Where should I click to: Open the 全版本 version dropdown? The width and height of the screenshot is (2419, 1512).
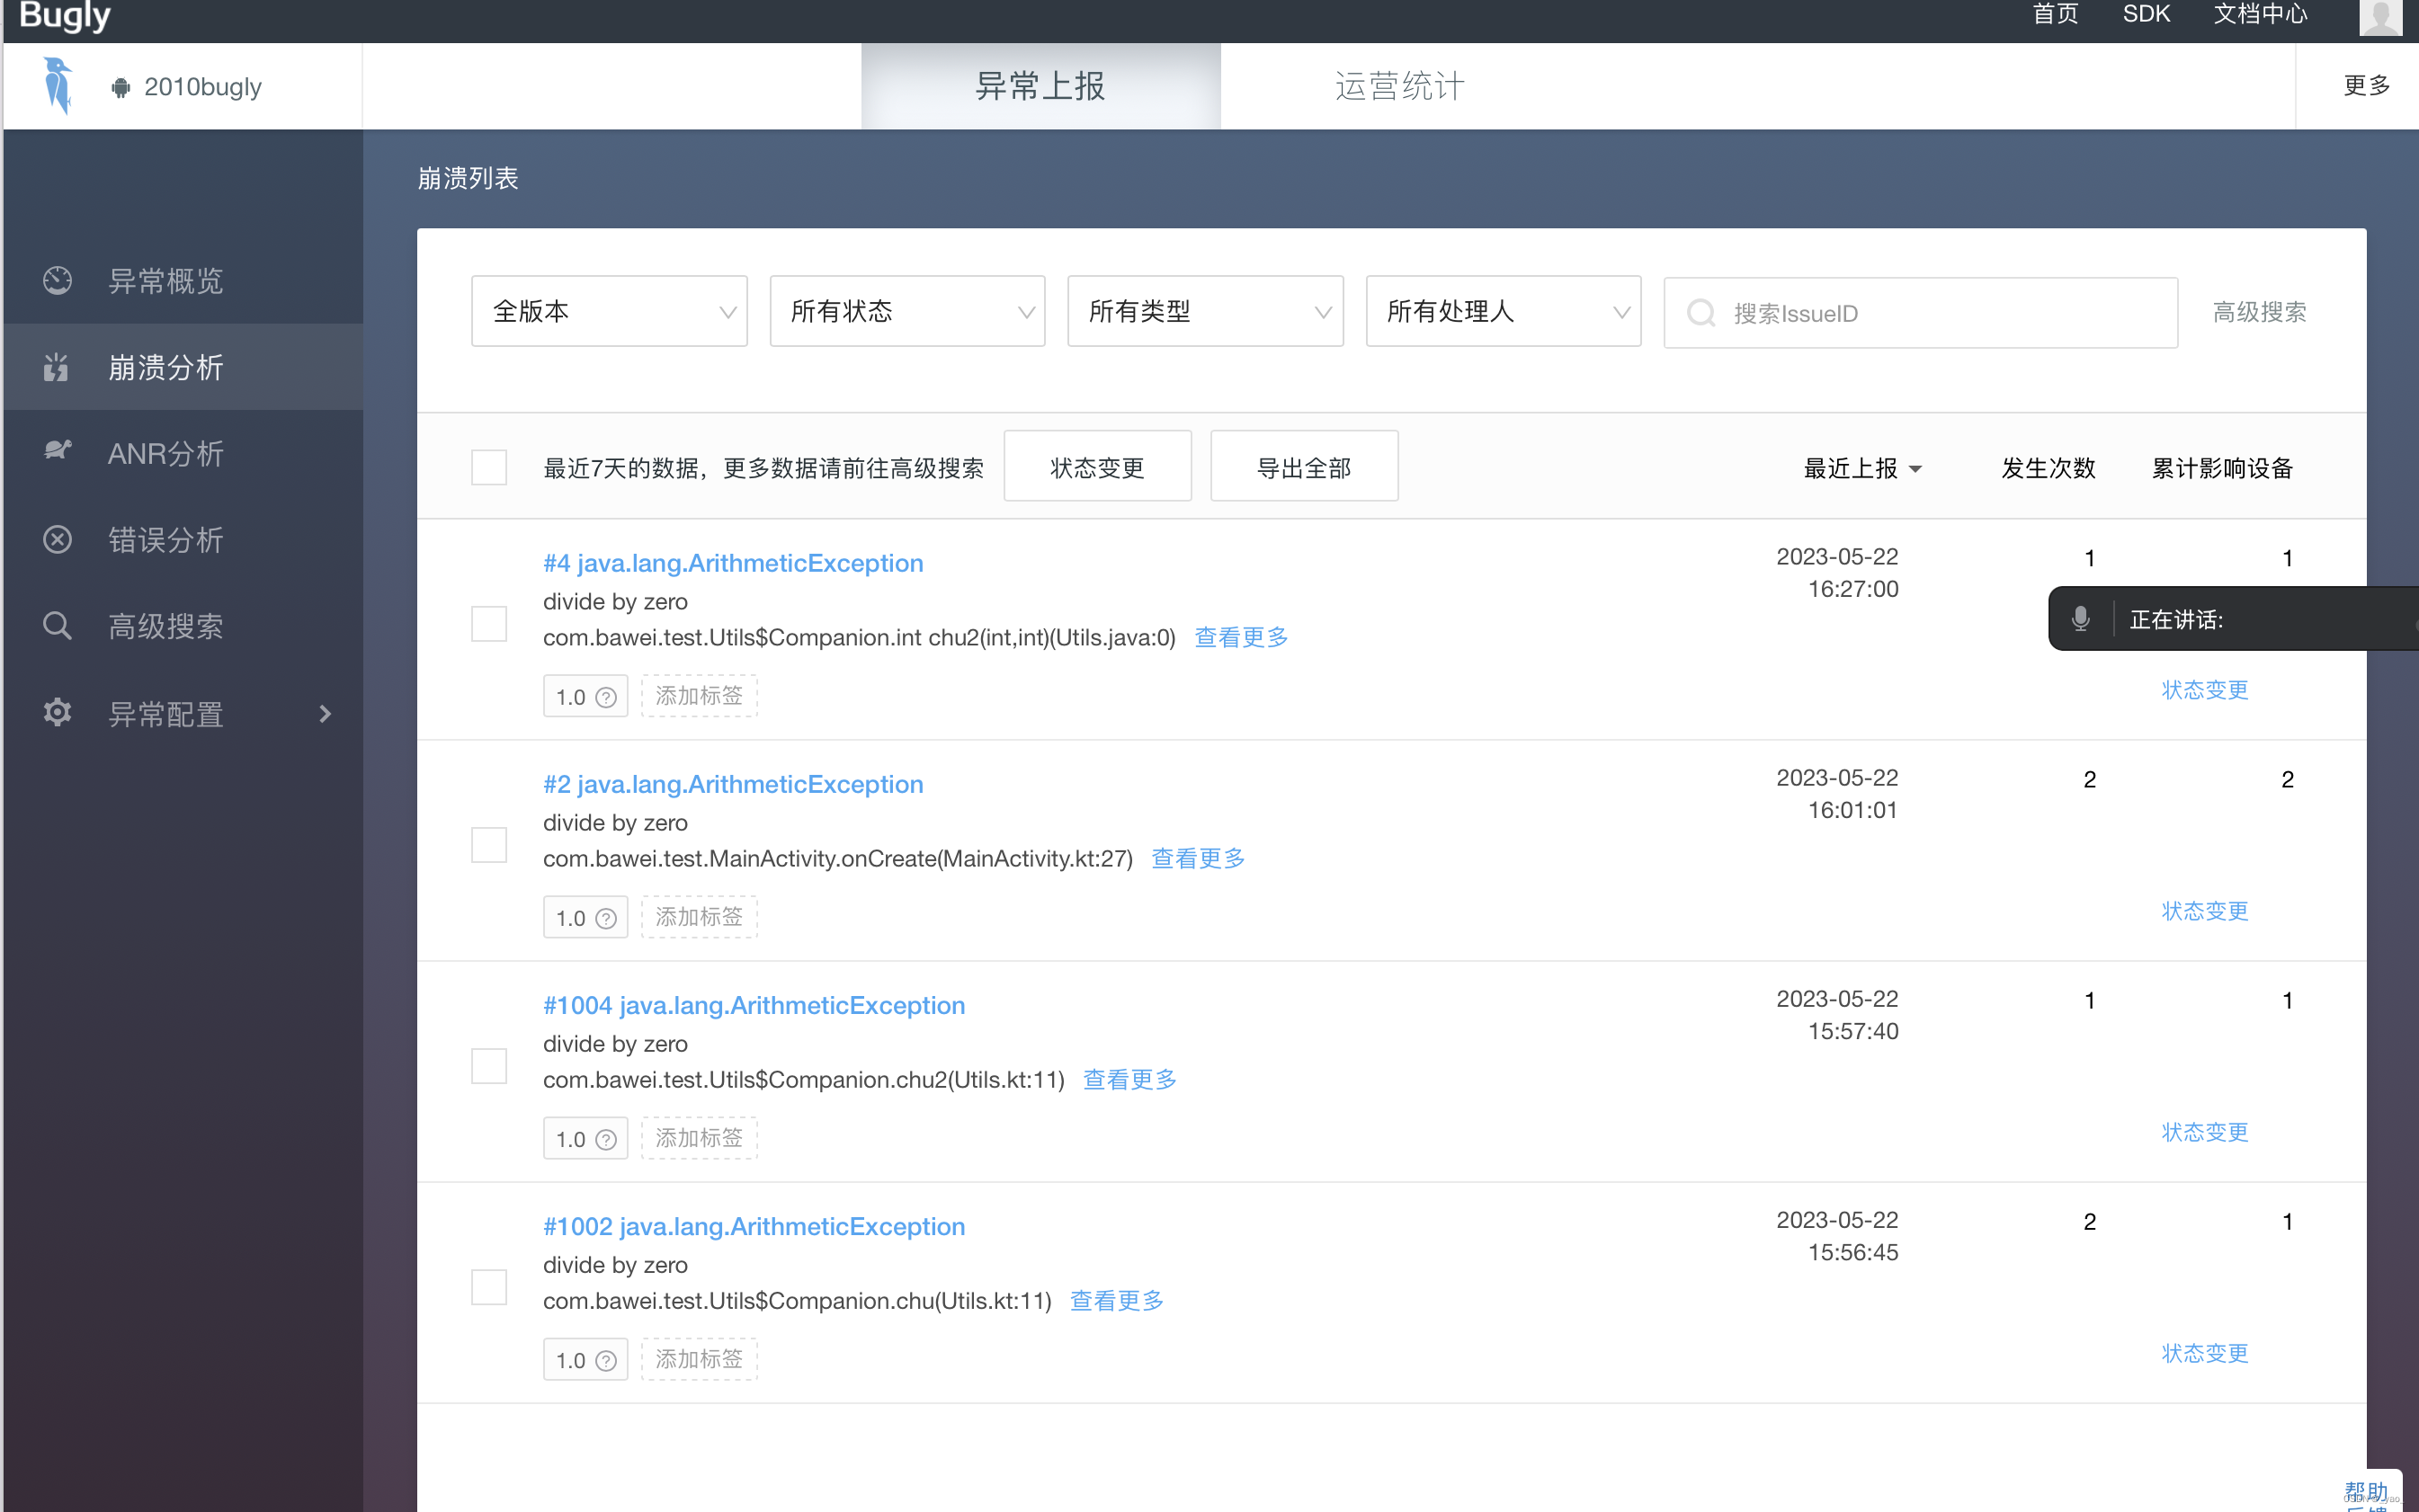click(x=610, y=311)
